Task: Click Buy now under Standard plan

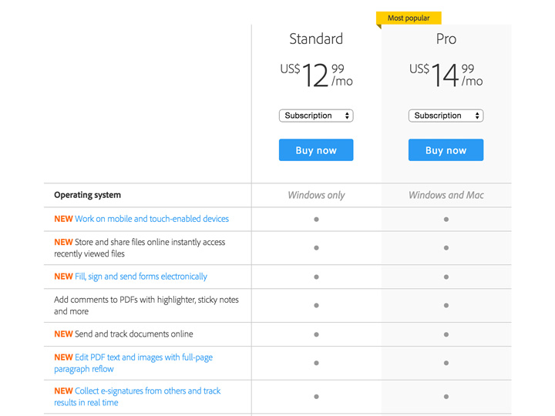Action: (x=316, y=150)
